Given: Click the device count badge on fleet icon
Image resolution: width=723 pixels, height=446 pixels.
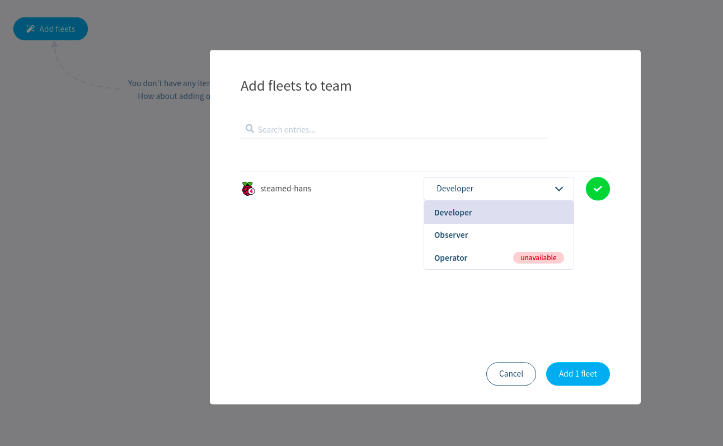Looking at the screenshot, I should click(x=251, y=192).
